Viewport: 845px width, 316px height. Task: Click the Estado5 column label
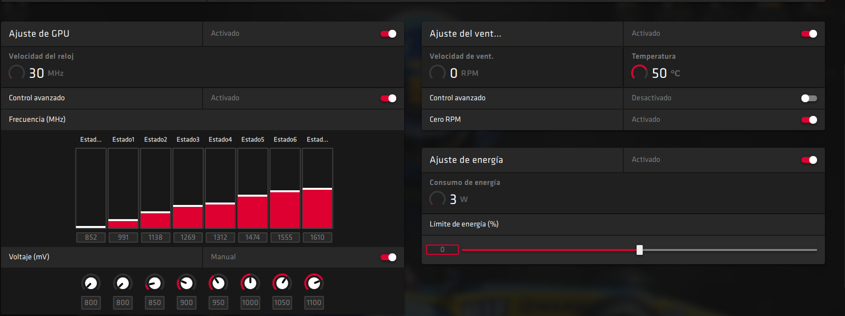[253, 139]
